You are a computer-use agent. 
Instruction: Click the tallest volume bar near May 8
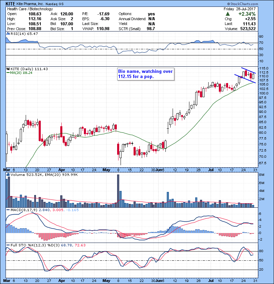tap(118, 191)
